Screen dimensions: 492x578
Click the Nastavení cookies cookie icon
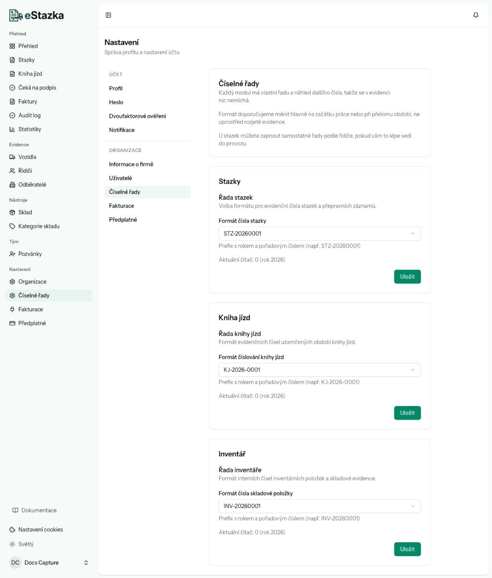pos(12,530)
